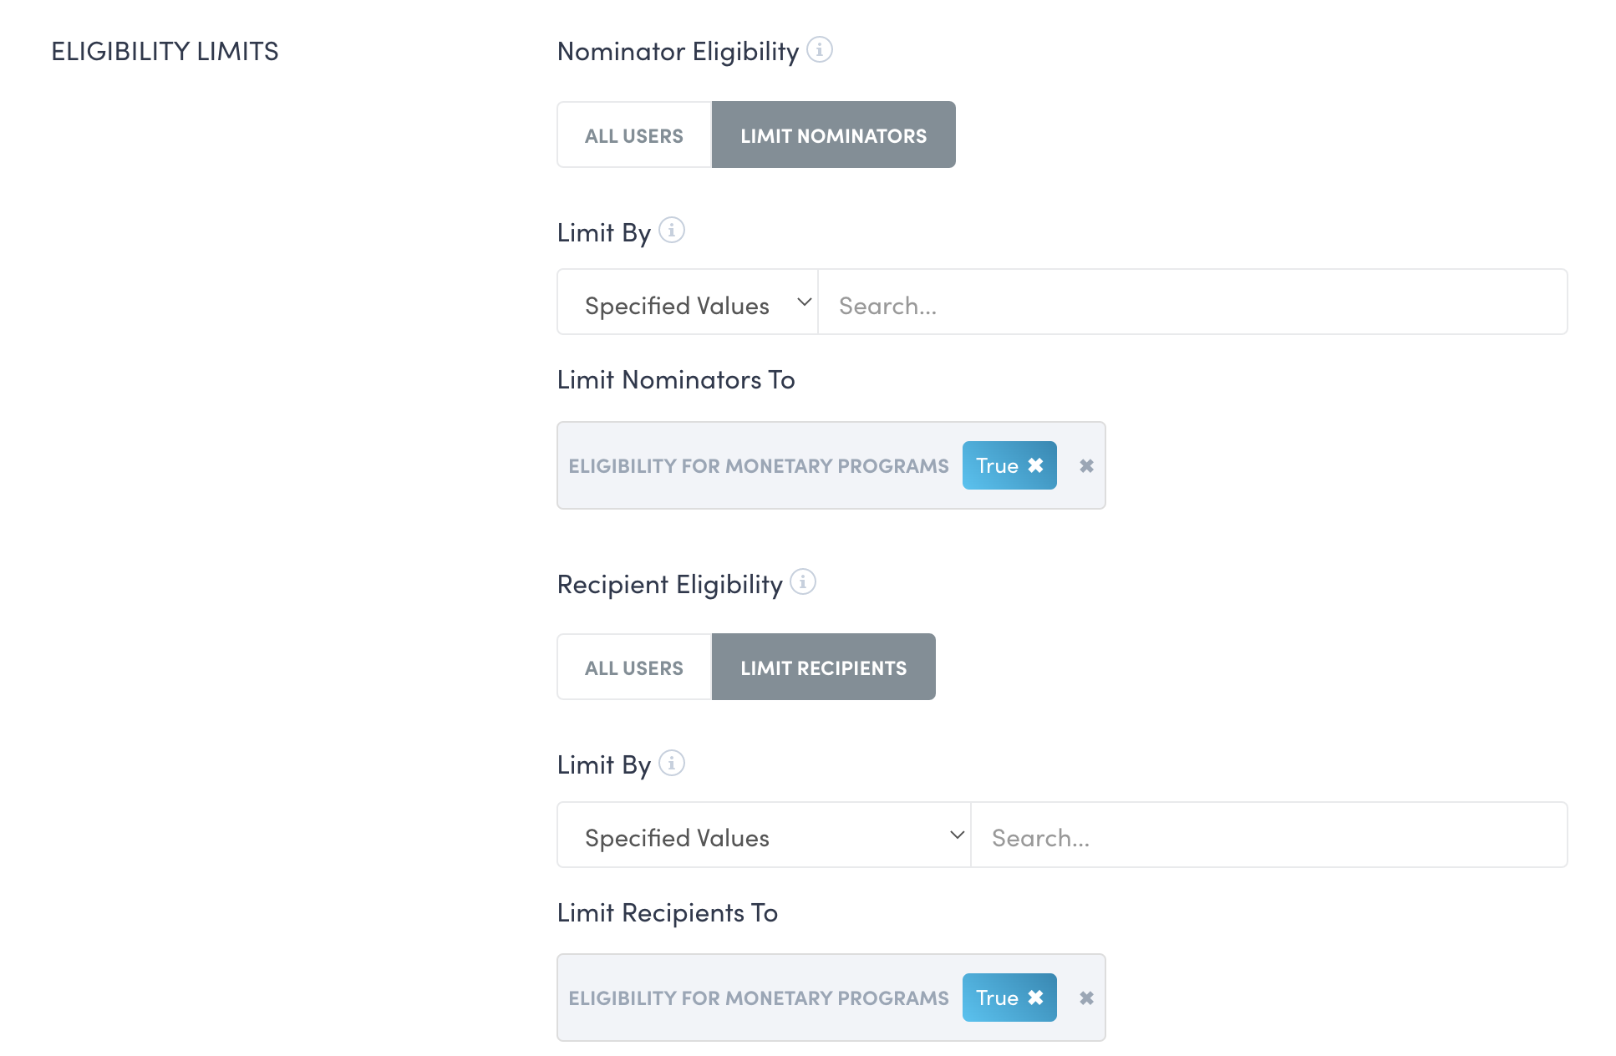
Task: Click info icon beside Nominator Eligibility
Action: (x=820, y=50)
